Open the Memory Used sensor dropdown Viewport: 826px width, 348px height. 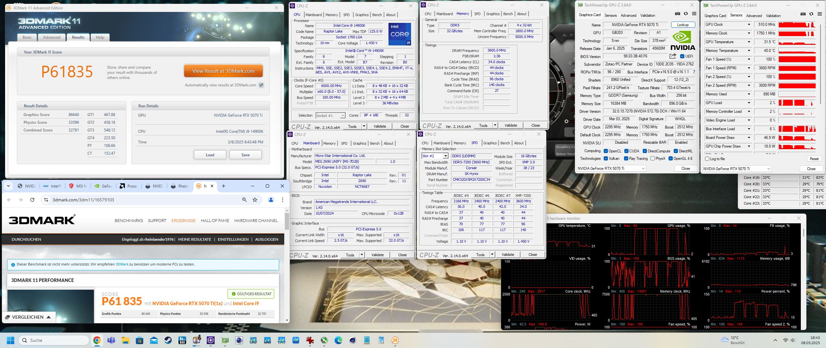point(749,94)
